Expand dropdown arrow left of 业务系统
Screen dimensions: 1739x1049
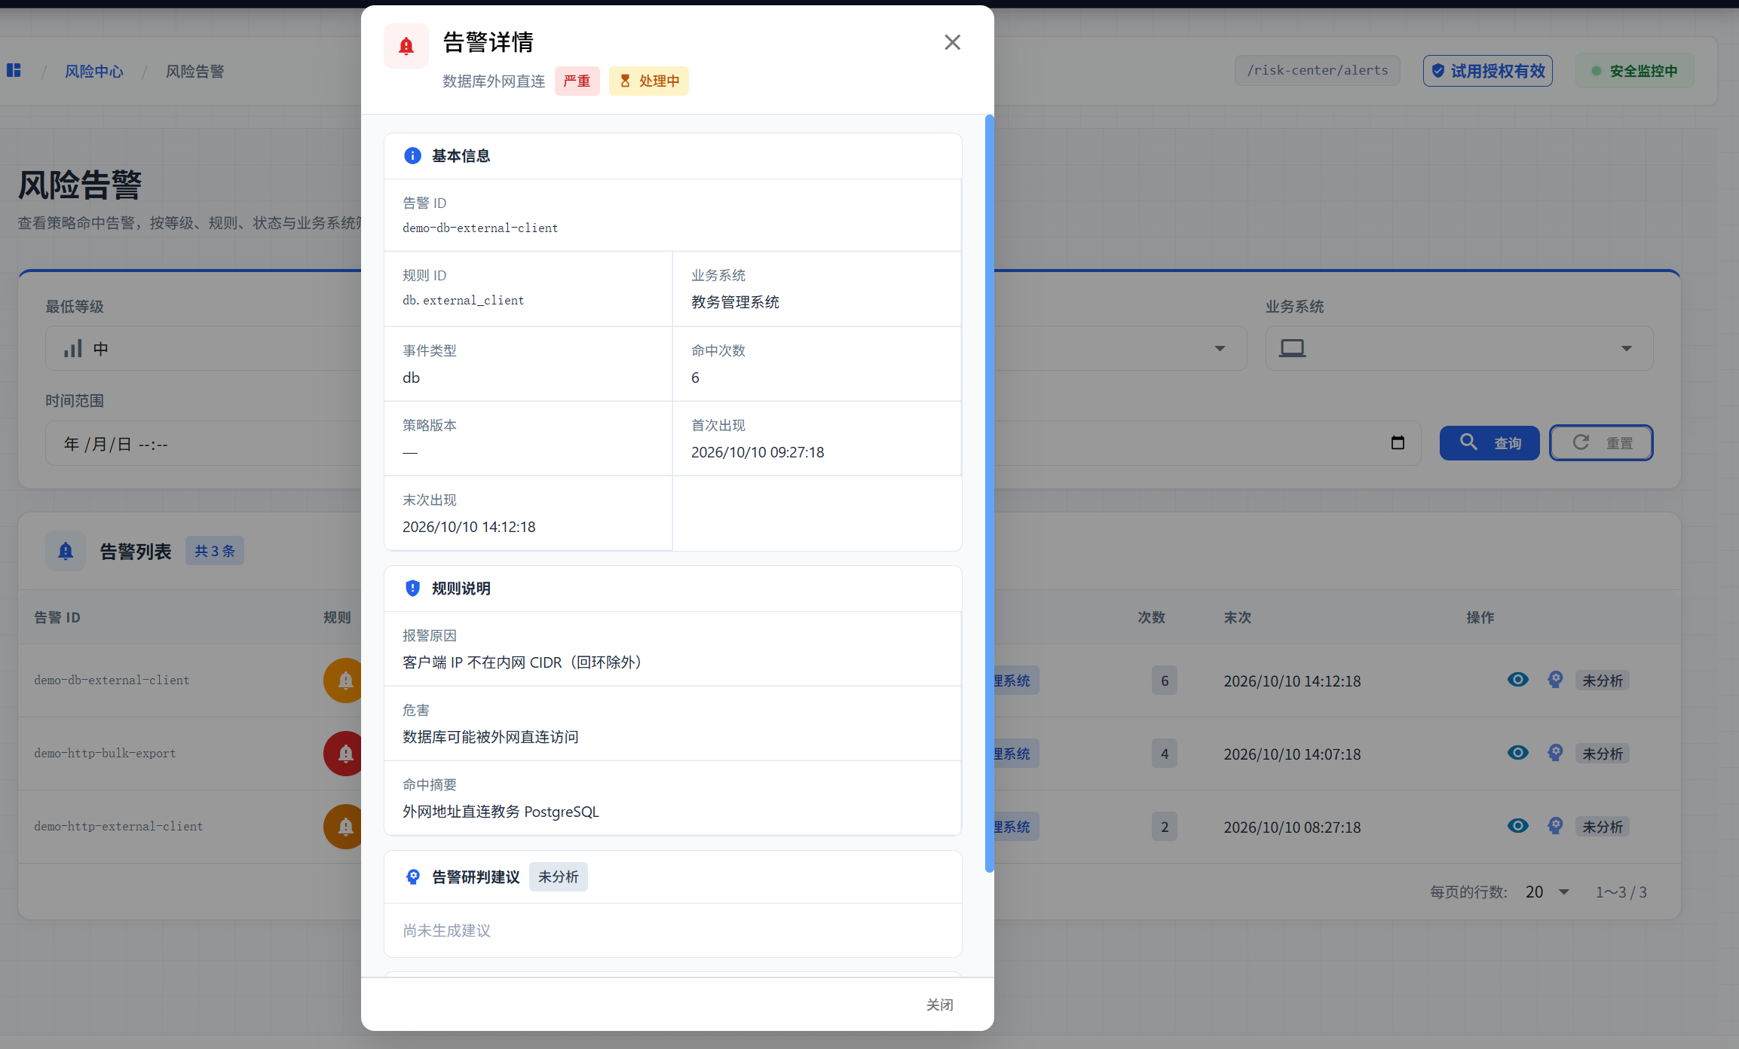click(1220, 348)
